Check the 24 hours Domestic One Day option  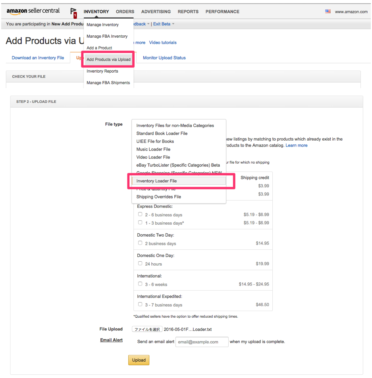[x=140, y=263]
